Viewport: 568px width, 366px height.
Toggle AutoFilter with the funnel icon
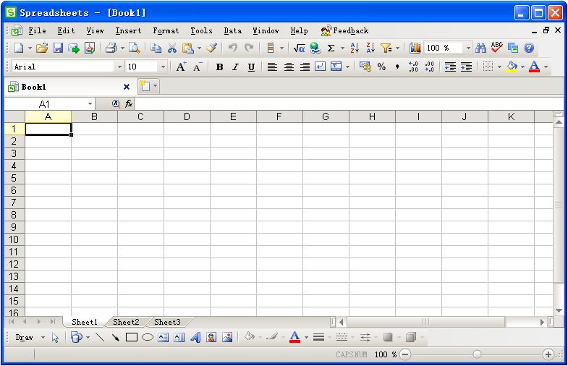coord(386,48)
